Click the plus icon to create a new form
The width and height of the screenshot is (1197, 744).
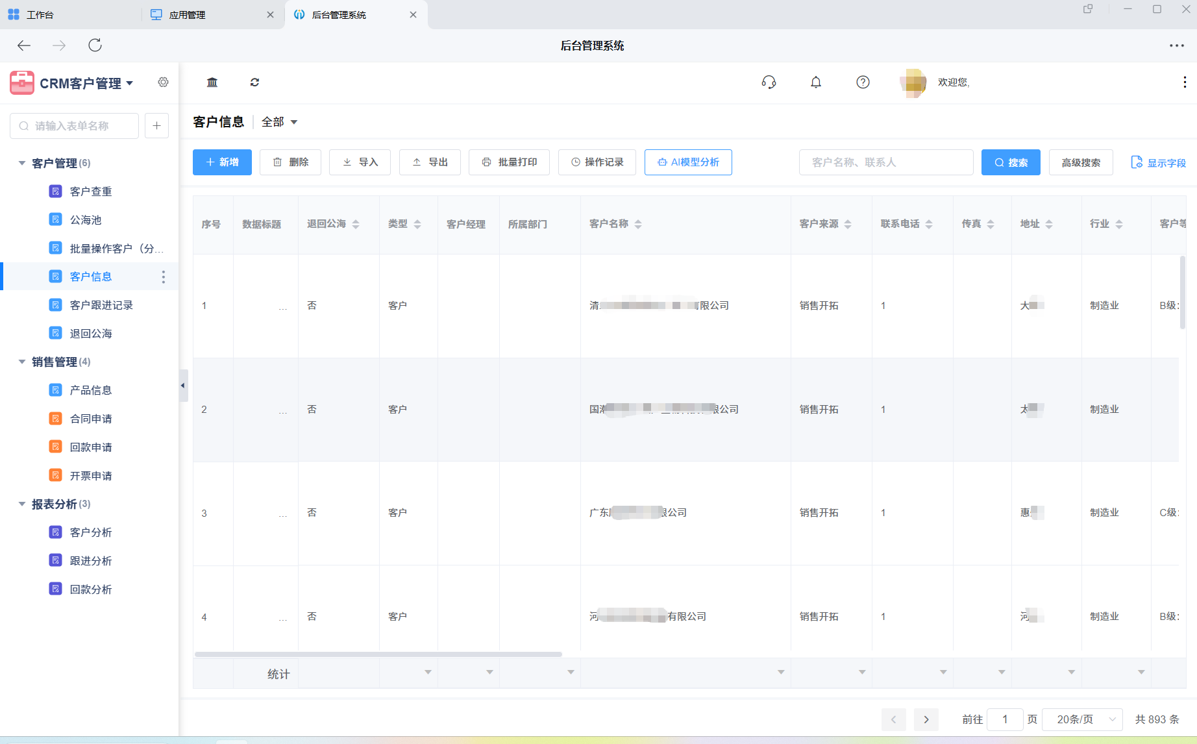tap(156, 125)
